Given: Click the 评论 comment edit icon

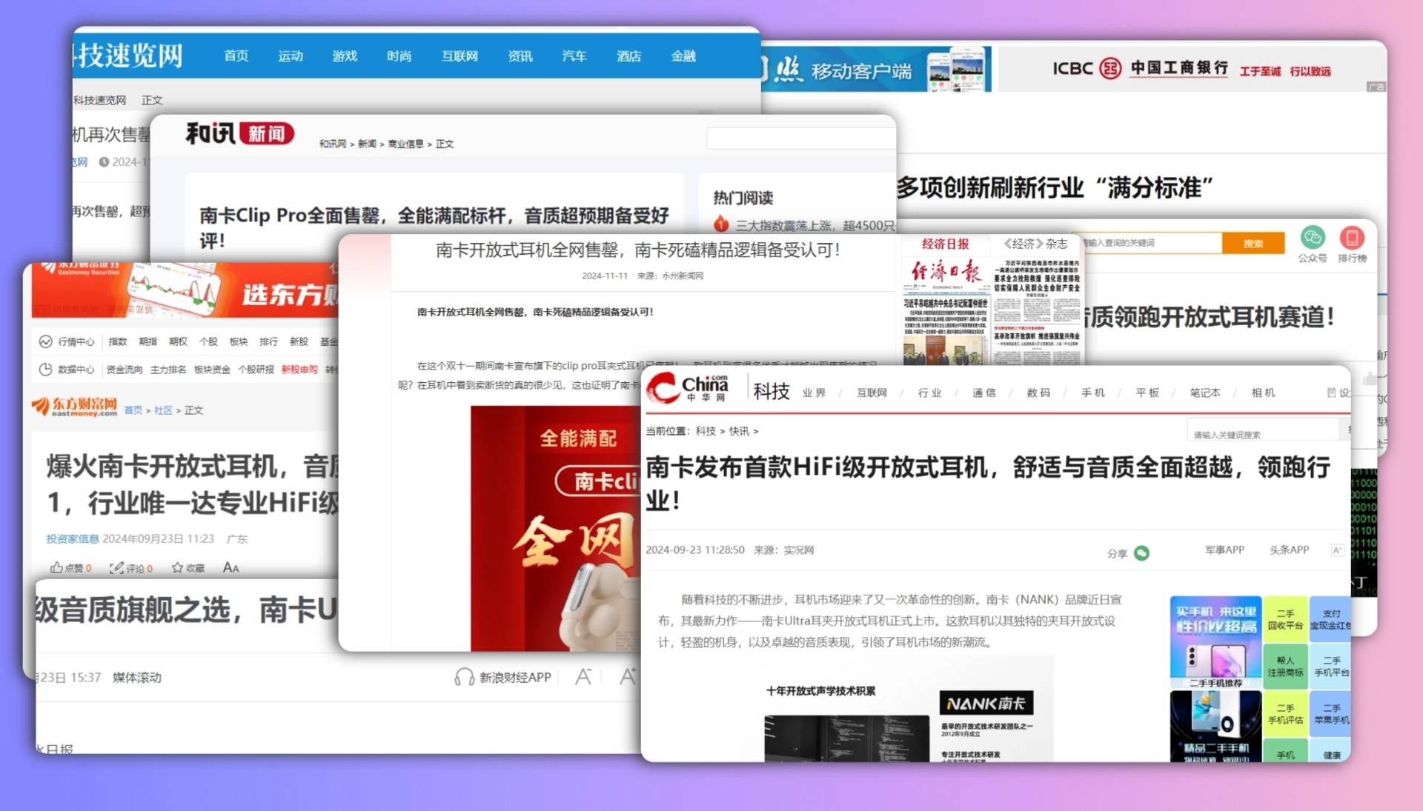Looking at the screenshot, I should pos(116,568).
